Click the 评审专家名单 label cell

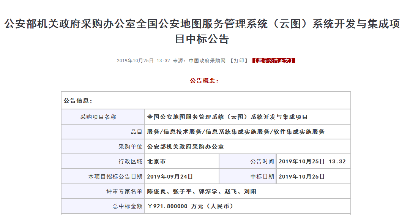point(103,191)
